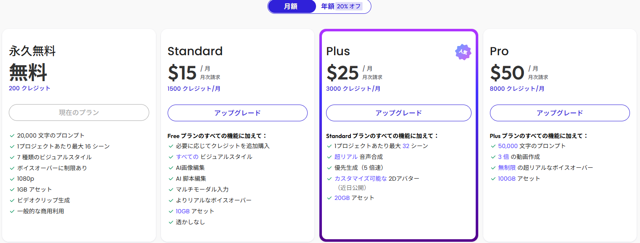Image resolution: width=640 pixels, height=243 pixels.
Task: Click the $25 Plus price heading
Action: [x=342, y=73]
